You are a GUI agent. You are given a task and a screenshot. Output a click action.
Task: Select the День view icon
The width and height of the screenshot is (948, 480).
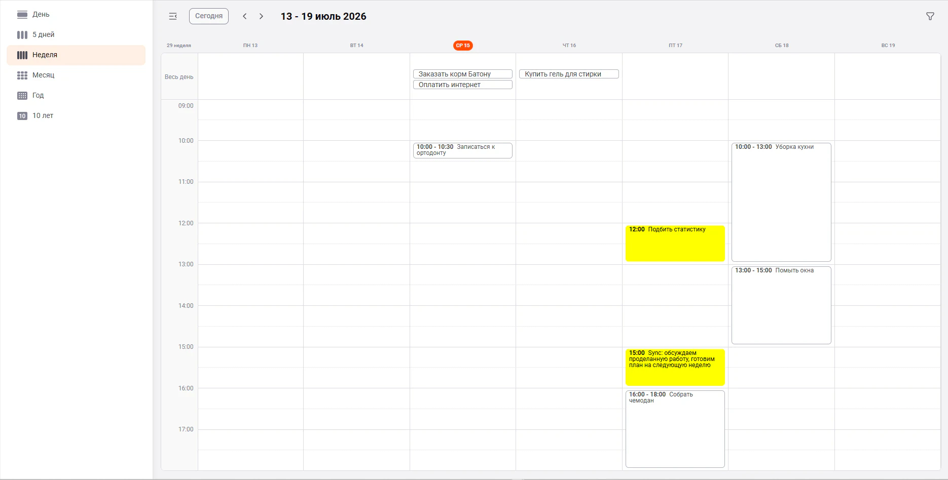point(22,14)
